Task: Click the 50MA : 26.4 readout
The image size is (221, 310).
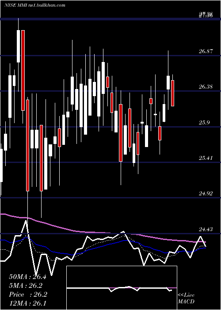Action: 27,277
